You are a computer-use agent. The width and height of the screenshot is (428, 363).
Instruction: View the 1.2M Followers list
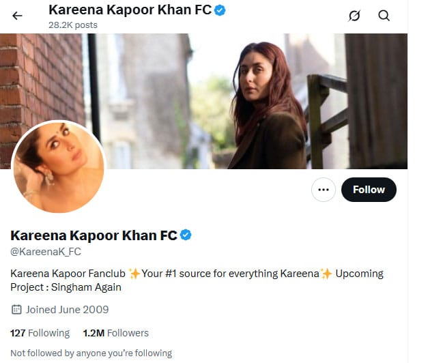click(115, 333)
